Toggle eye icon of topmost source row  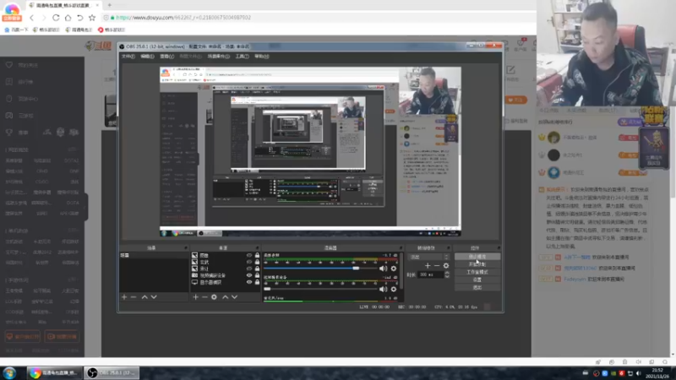click(249, 256)
